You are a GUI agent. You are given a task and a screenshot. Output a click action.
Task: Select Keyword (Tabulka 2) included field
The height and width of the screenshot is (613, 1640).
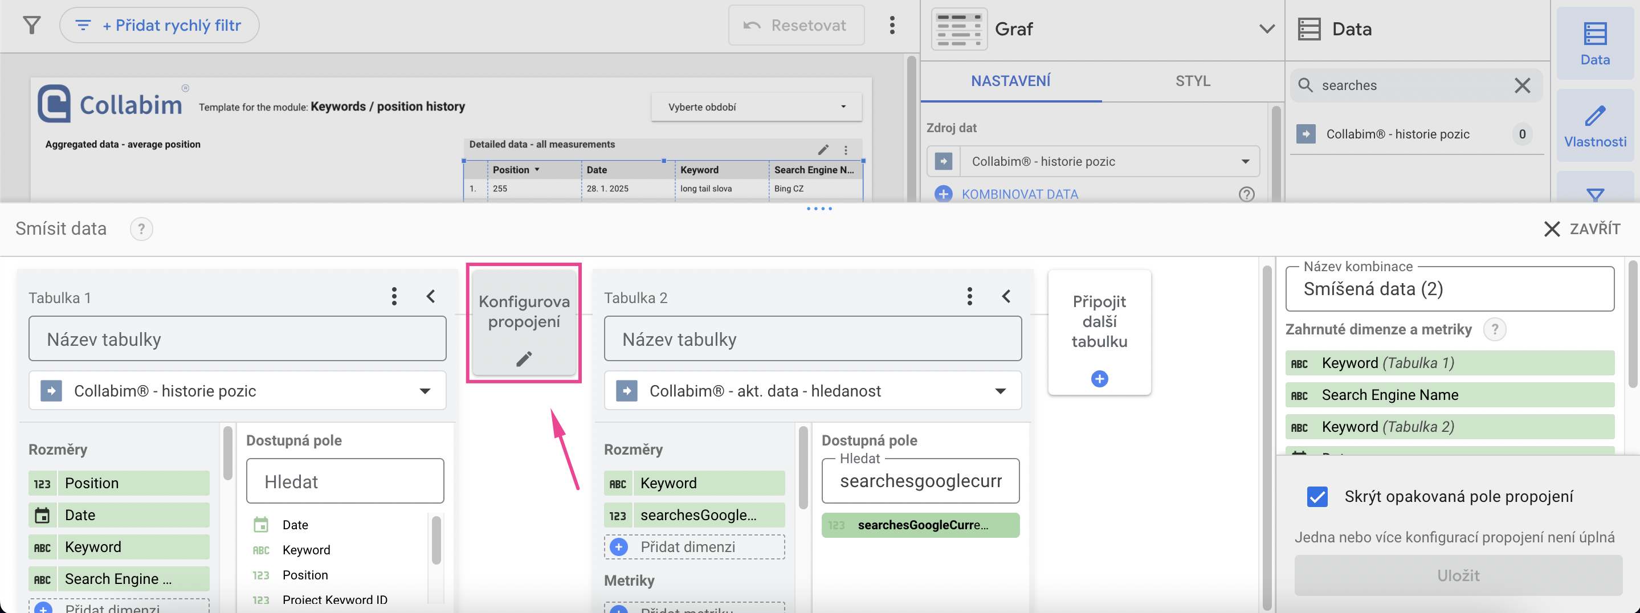[1449, 427]
